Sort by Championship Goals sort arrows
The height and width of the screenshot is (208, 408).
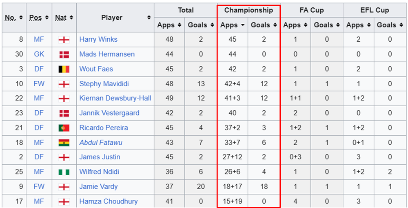(275, 25)
